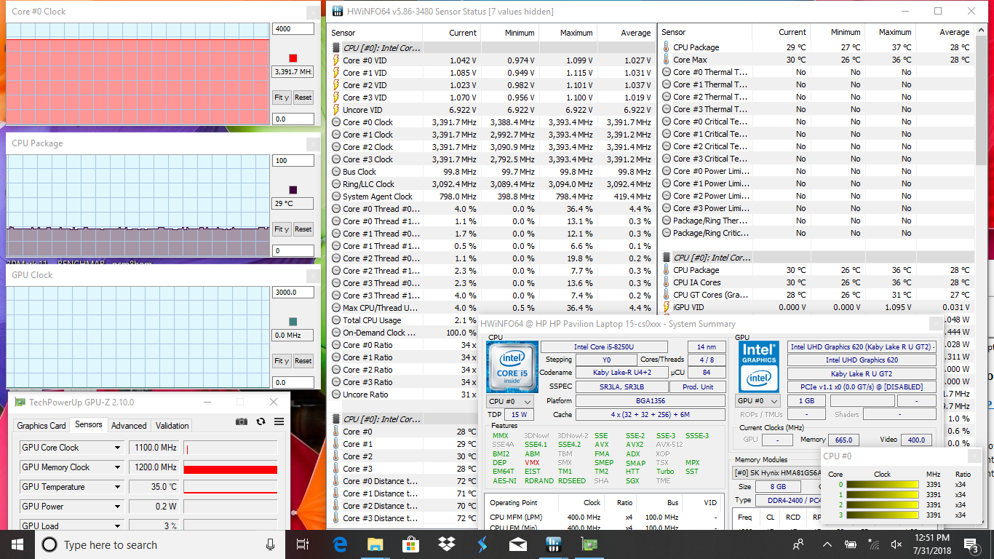Open the Action Center notifications icon

(x=971, y=544)
